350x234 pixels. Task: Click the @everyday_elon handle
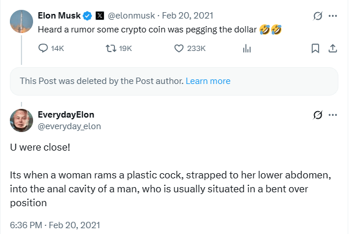pos(66,125)
